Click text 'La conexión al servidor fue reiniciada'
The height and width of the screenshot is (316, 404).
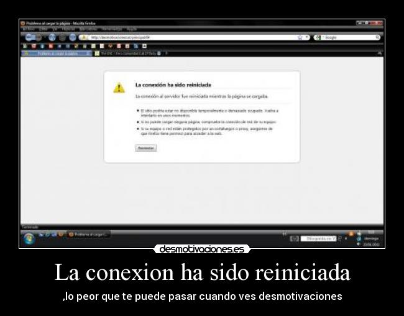(172, 96)
